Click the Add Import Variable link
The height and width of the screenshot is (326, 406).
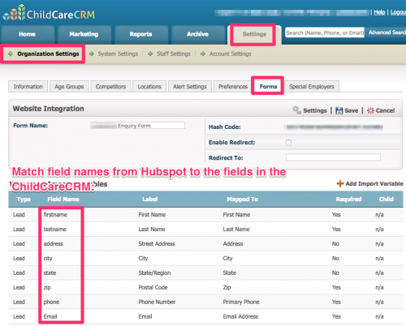(x=374, y=183)
